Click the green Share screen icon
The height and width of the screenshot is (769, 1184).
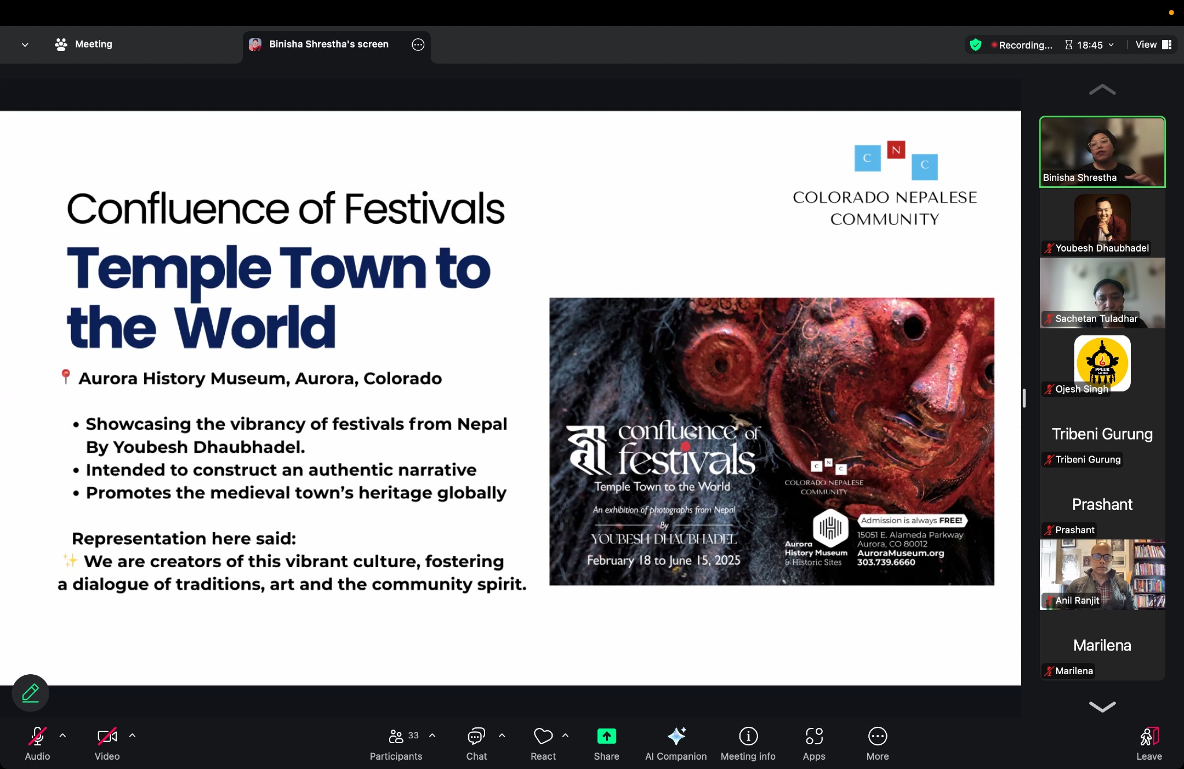[606, 736]
